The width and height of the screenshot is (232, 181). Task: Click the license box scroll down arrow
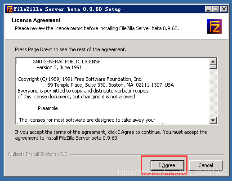click(x=213, y=120)
